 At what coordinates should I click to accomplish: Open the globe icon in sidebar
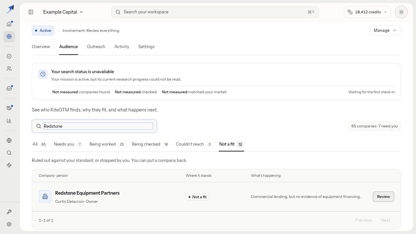[9, 140]
